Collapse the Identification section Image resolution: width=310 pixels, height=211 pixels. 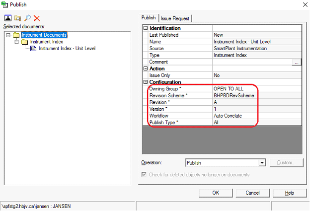(146, 28)
